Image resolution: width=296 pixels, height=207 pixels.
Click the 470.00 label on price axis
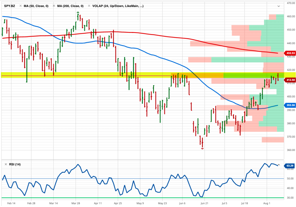[x=290, y=3]
